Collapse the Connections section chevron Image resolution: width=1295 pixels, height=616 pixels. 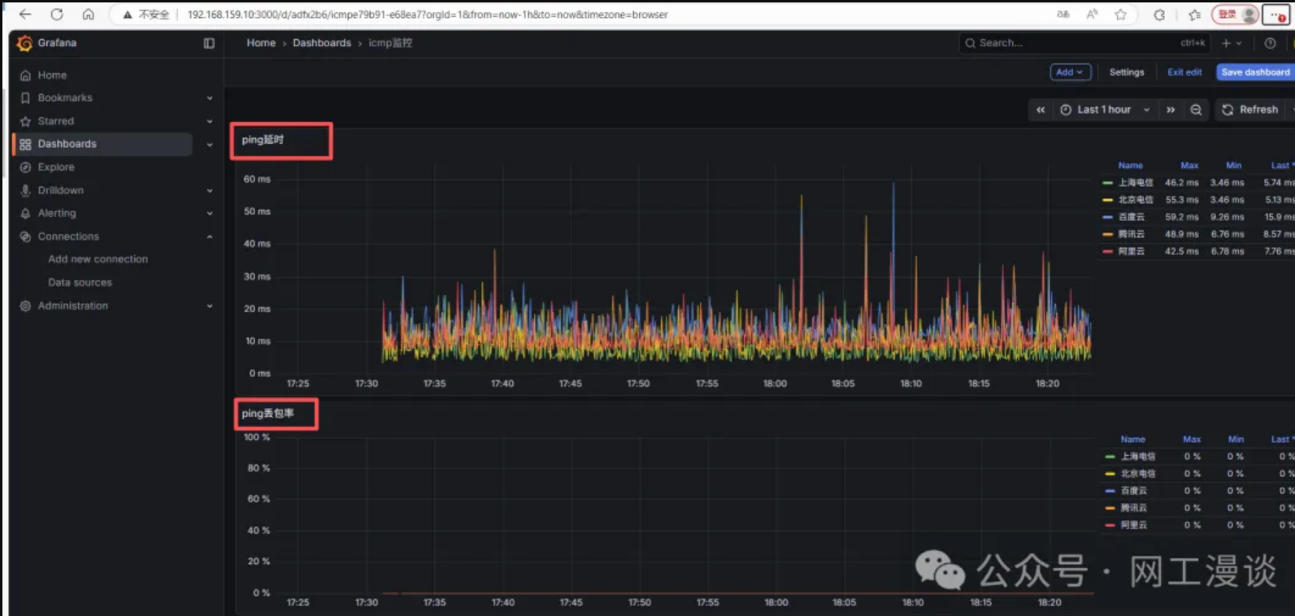tap(210, 236)
